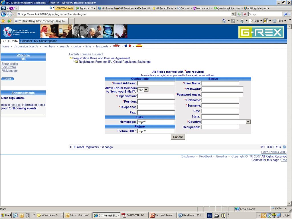
Task: Click the Registration Rules folder icon
Action: (x=71, y=58)
